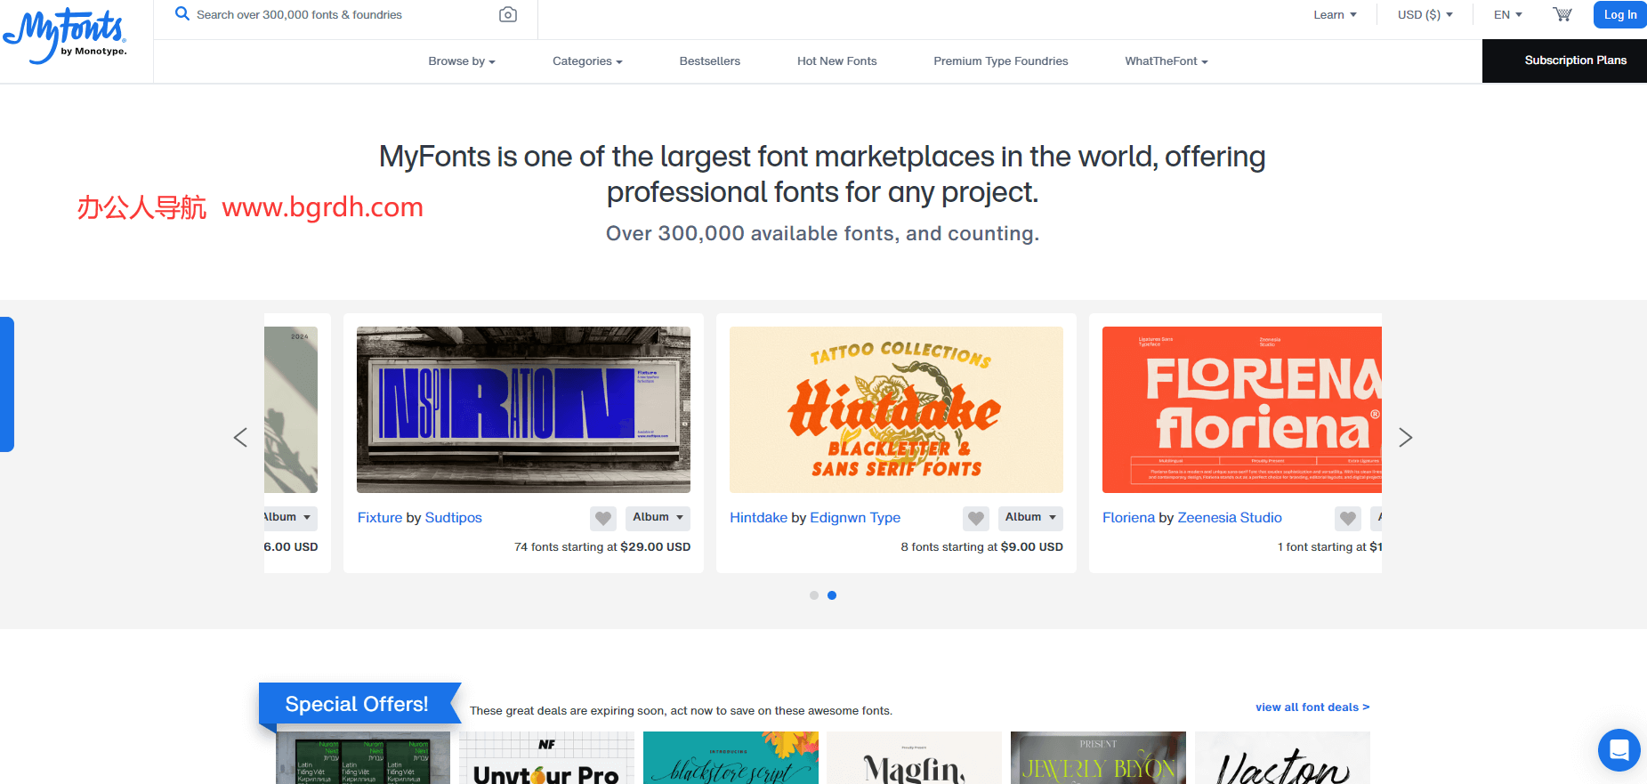Favorite the Floriena font with heart
This screenshot has height=784, width=1647.
(1348, 518)
